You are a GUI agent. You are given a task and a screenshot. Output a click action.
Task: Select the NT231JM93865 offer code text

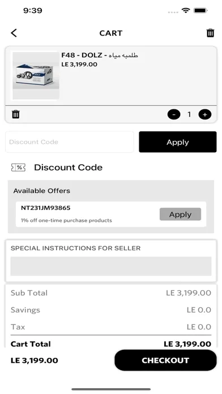click(45, 208)
